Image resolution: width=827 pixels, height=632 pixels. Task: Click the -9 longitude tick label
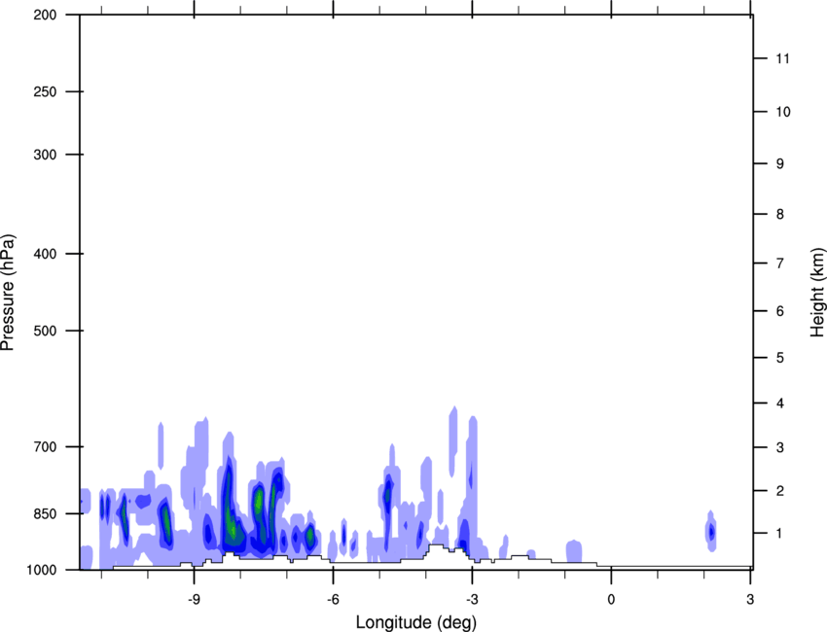tap(194, 599)
